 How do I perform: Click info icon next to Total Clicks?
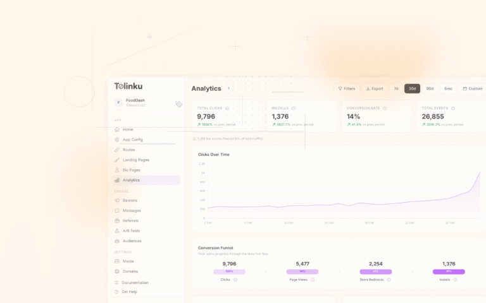(227, 108)
